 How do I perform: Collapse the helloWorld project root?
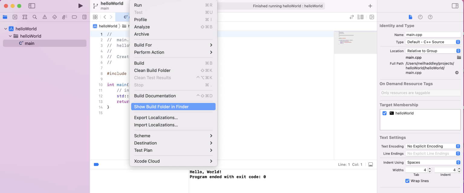(5, 29)
